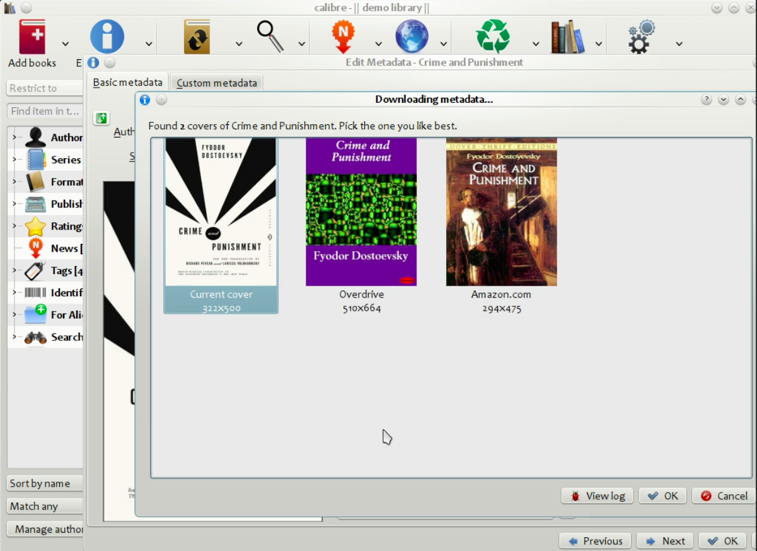Click the gears Preferences icon

[x=642, y=37]
